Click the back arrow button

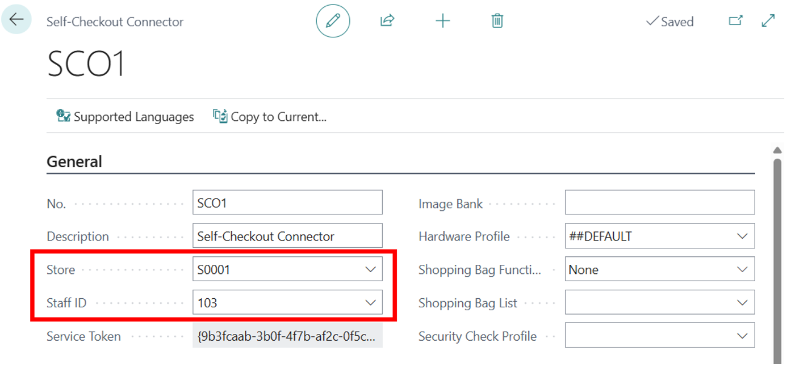(x=16, y=20)
